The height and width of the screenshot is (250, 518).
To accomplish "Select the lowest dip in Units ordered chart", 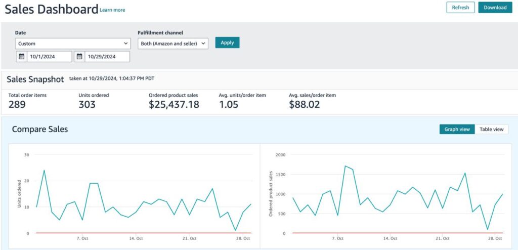I will (x=235, y=230).
